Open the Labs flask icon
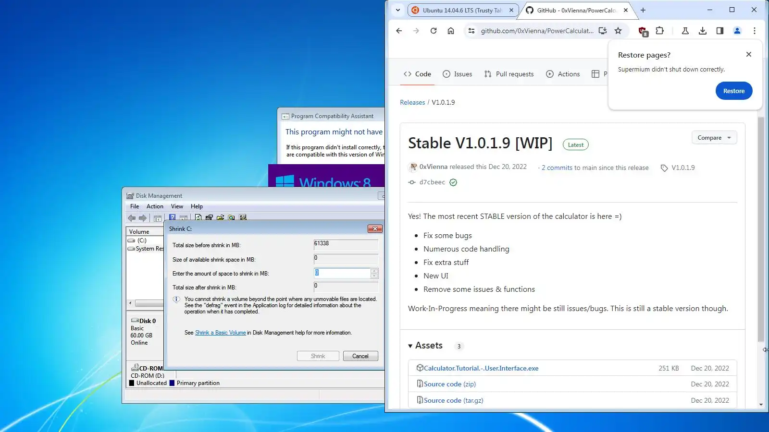 [x=685, y=31]
